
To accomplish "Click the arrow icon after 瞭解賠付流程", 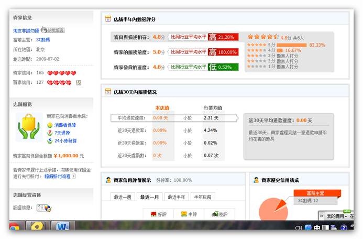I will [74, 177].
